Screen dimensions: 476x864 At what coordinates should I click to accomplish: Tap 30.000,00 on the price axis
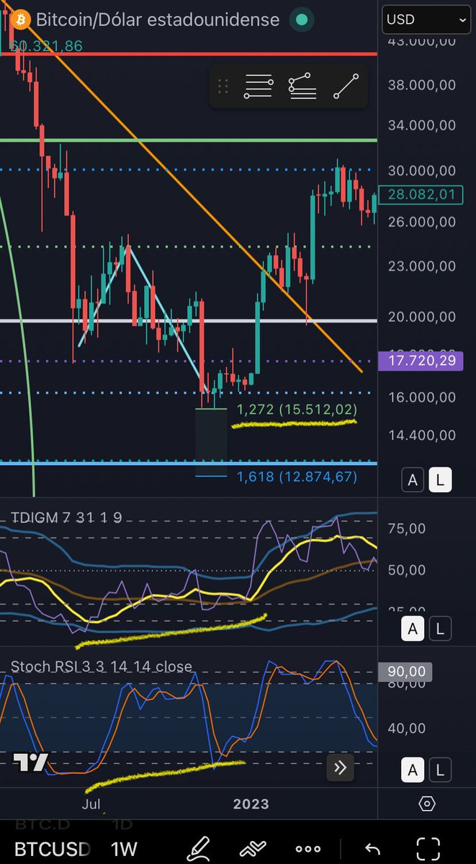pyautogui.click(x=421, y=171)
